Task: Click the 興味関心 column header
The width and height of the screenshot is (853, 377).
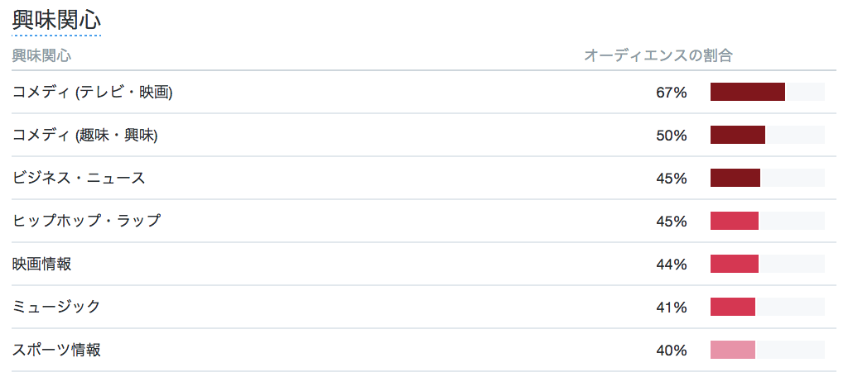Action: coord(41,55)
